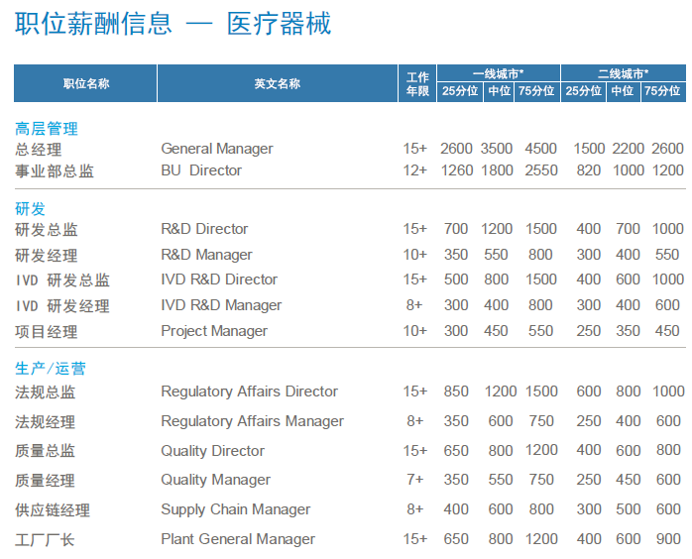This screenshot has width=692, height=559.
Task: Click the 4500 salary value for General Manager
Action: click(x=540, y=149)
